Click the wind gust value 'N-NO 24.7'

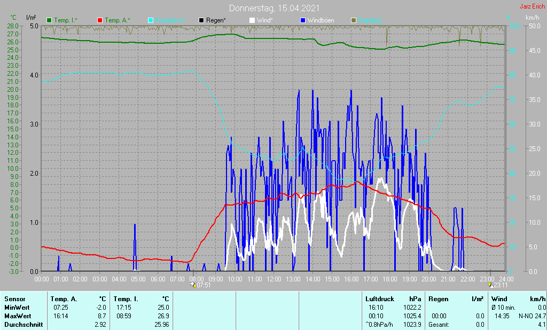[x=532, y=316]
